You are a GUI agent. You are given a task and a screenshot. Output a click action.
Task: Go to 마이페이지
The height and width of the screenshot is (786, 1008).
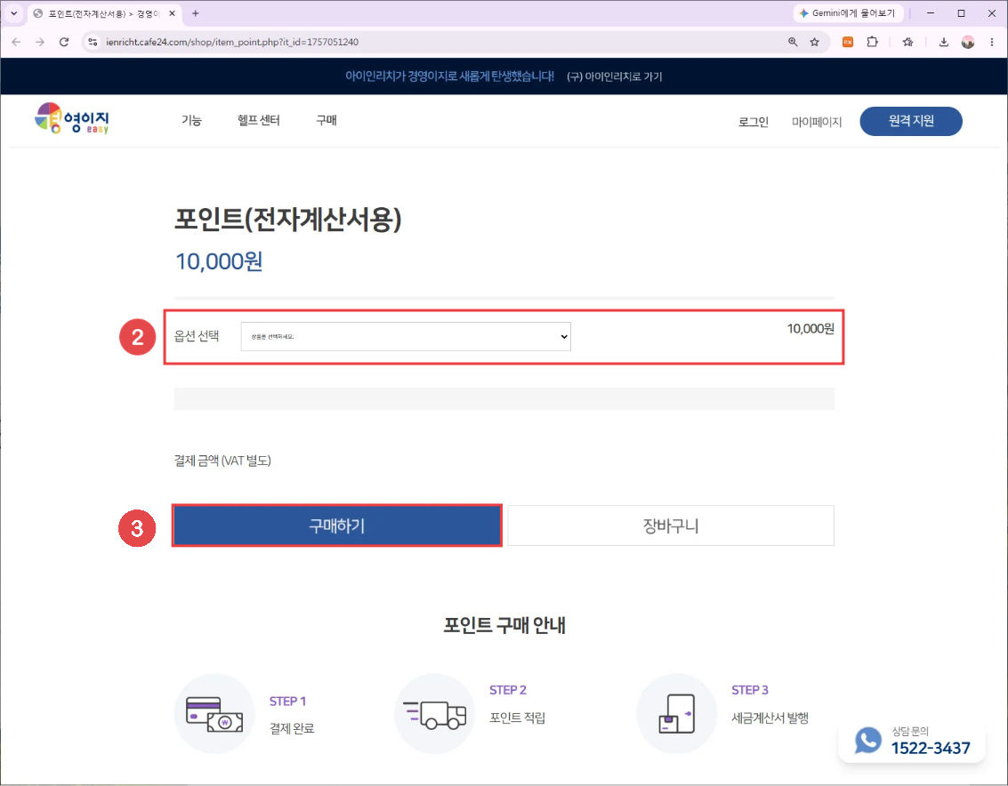817,122
